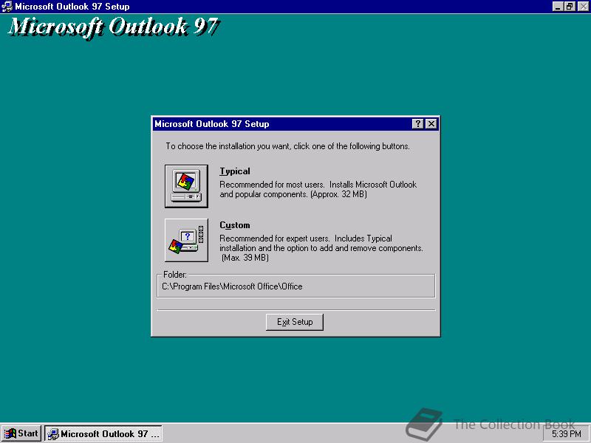The height and width of the screenshot is (443, 591).
Task: Click the 'Recommended for most users' description
Action: click(x=318, y=190)
